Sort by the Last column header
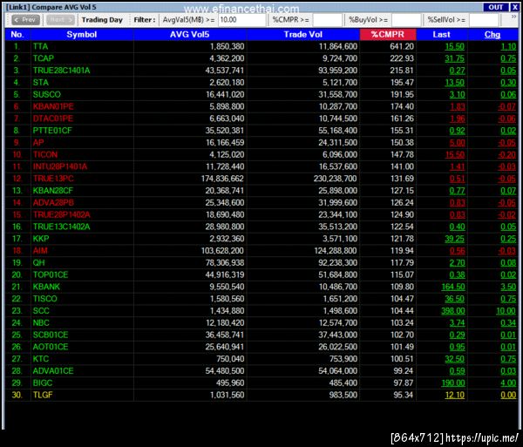This screenshot has height=447, width=523. tap(442, 34)
